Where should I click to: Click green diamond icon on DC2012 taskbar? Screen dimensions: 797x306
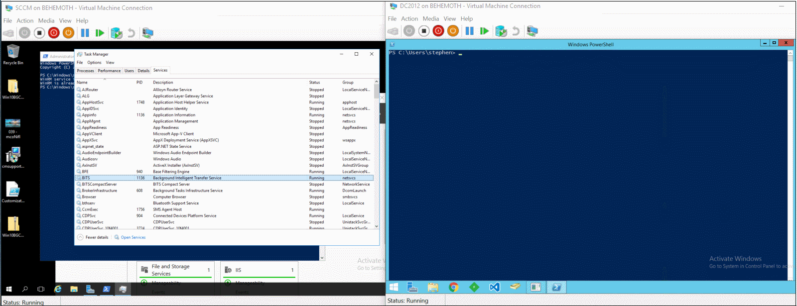tap(474, 287)
